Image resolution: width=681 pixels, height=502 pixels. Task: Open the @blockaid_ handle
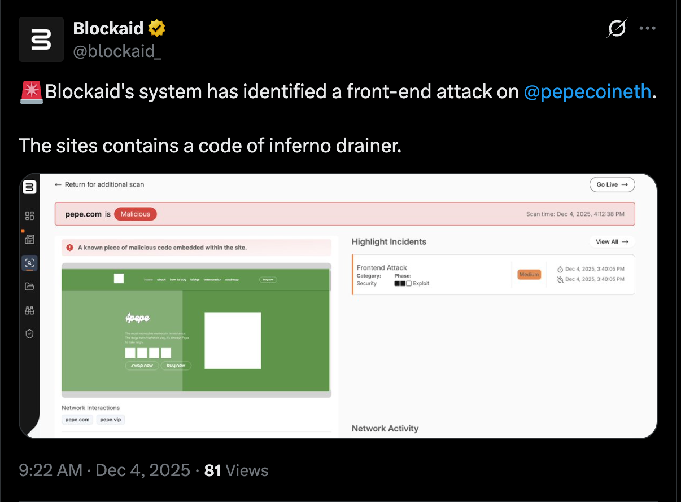coord(117,51)
